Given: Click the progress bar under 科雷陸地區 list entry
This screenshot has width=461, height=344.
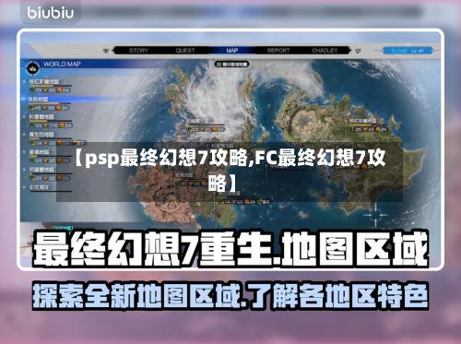Looking at the screenshot, I should click(51, 121).
